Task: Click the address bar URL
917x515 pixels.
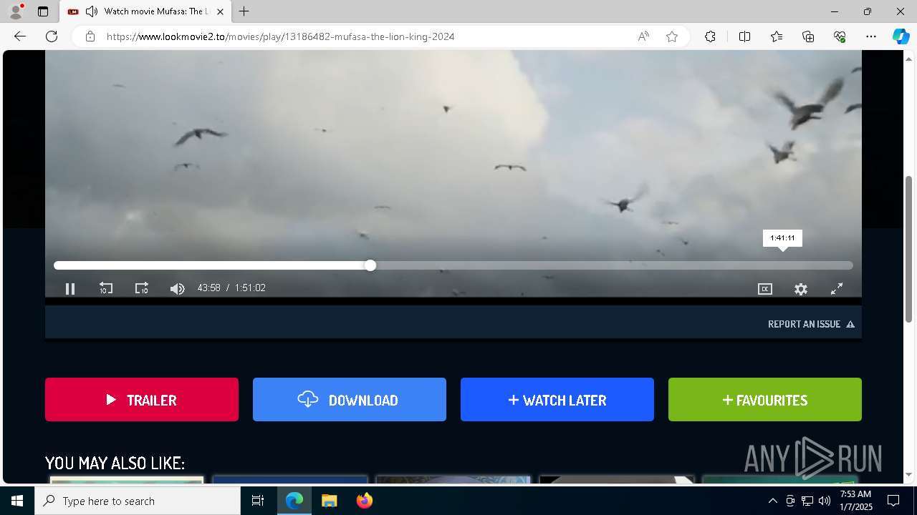Action: (x=281, y=36)
